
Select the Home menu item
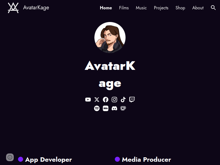coord(106,8)
